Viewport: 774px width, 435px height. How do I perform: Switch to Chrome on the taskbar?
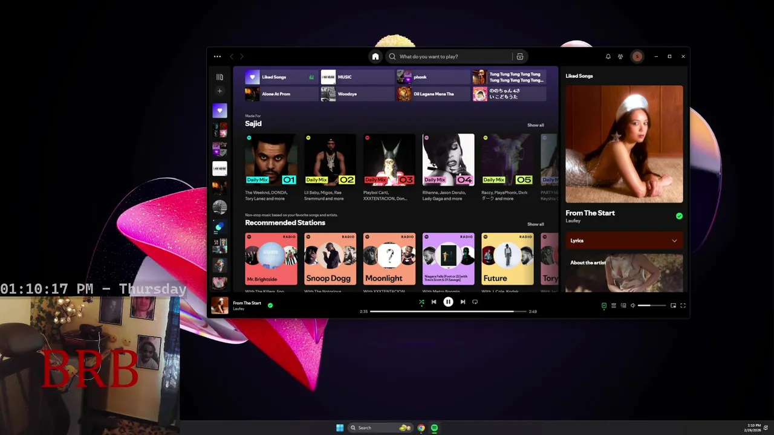pos(421,428)
